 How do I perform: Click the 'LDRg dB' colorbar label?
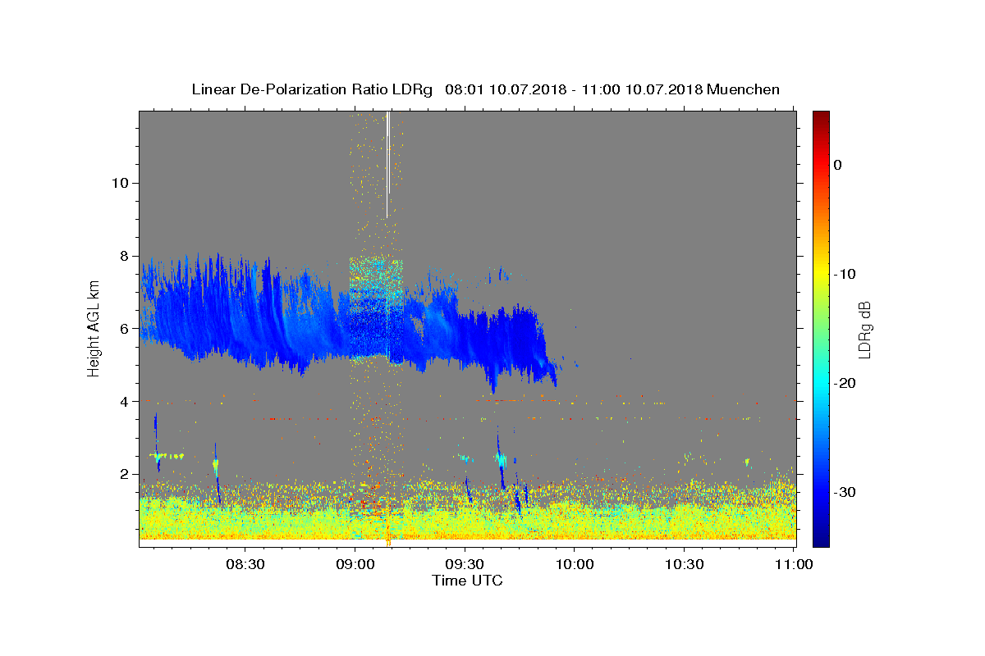(x=864, y=328)
